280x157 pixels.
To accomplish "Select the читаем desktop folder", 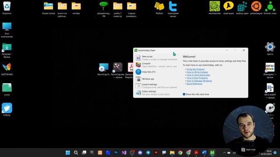I will click(76, 8).
